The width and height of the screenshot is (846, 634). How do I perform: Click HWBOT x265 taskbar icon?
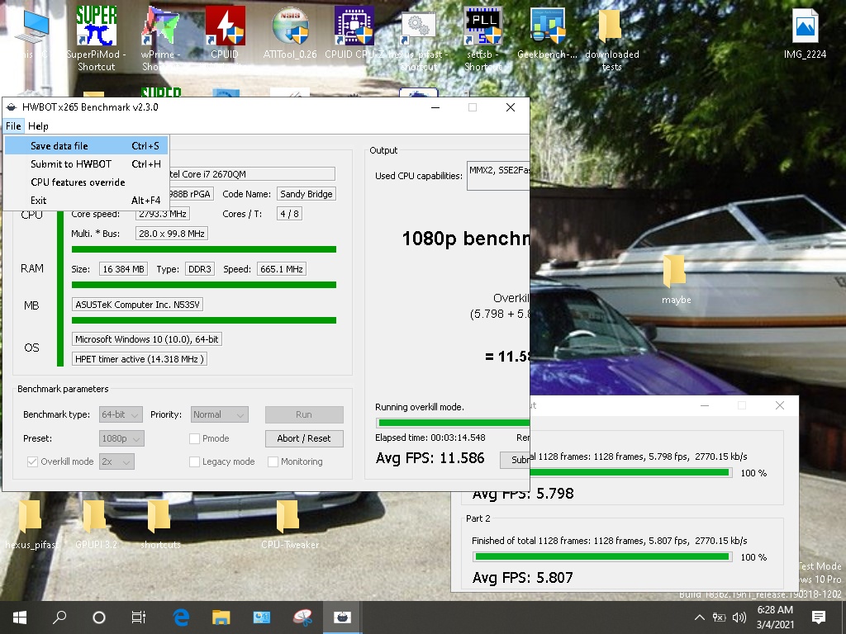[x=342, y=617]
